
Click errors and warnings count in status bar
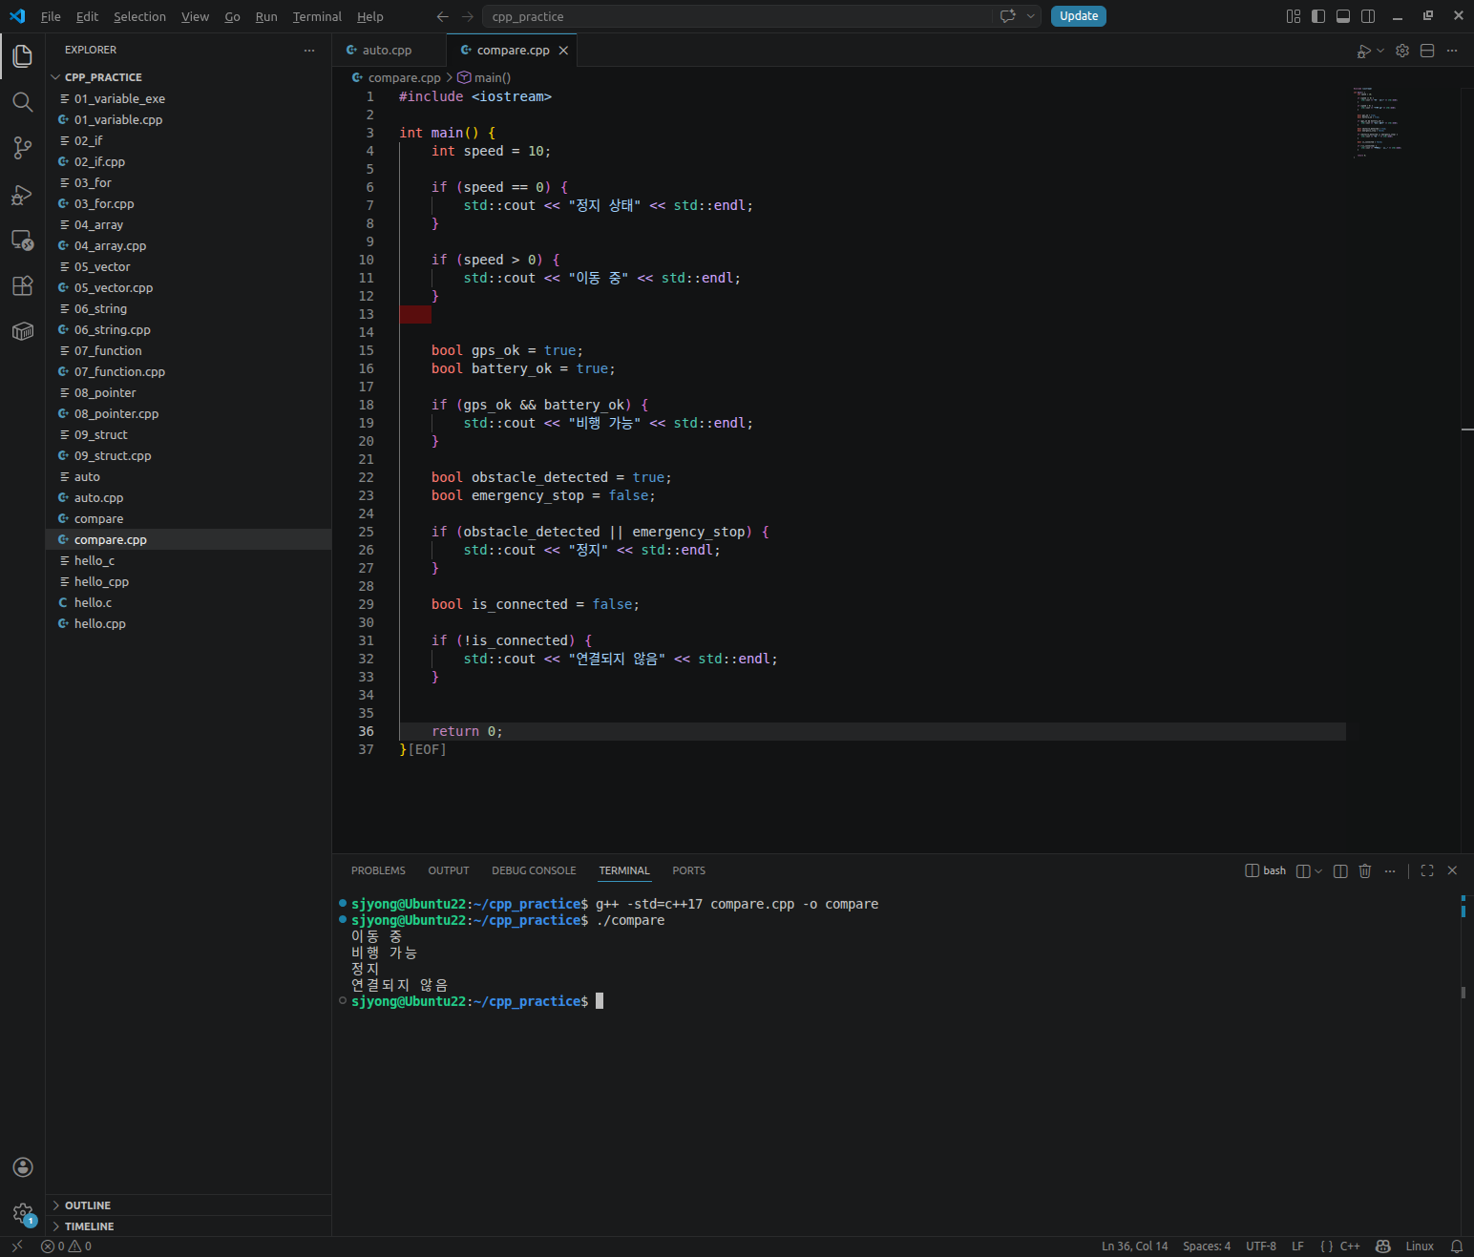click(x=66, y=1247)
